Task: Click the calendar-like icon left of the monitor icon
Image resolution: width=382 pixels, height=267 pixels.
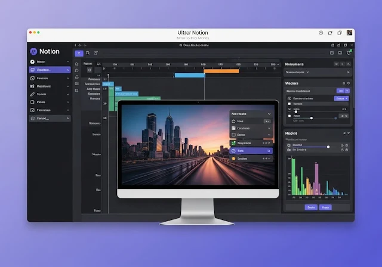Action: 332,53
